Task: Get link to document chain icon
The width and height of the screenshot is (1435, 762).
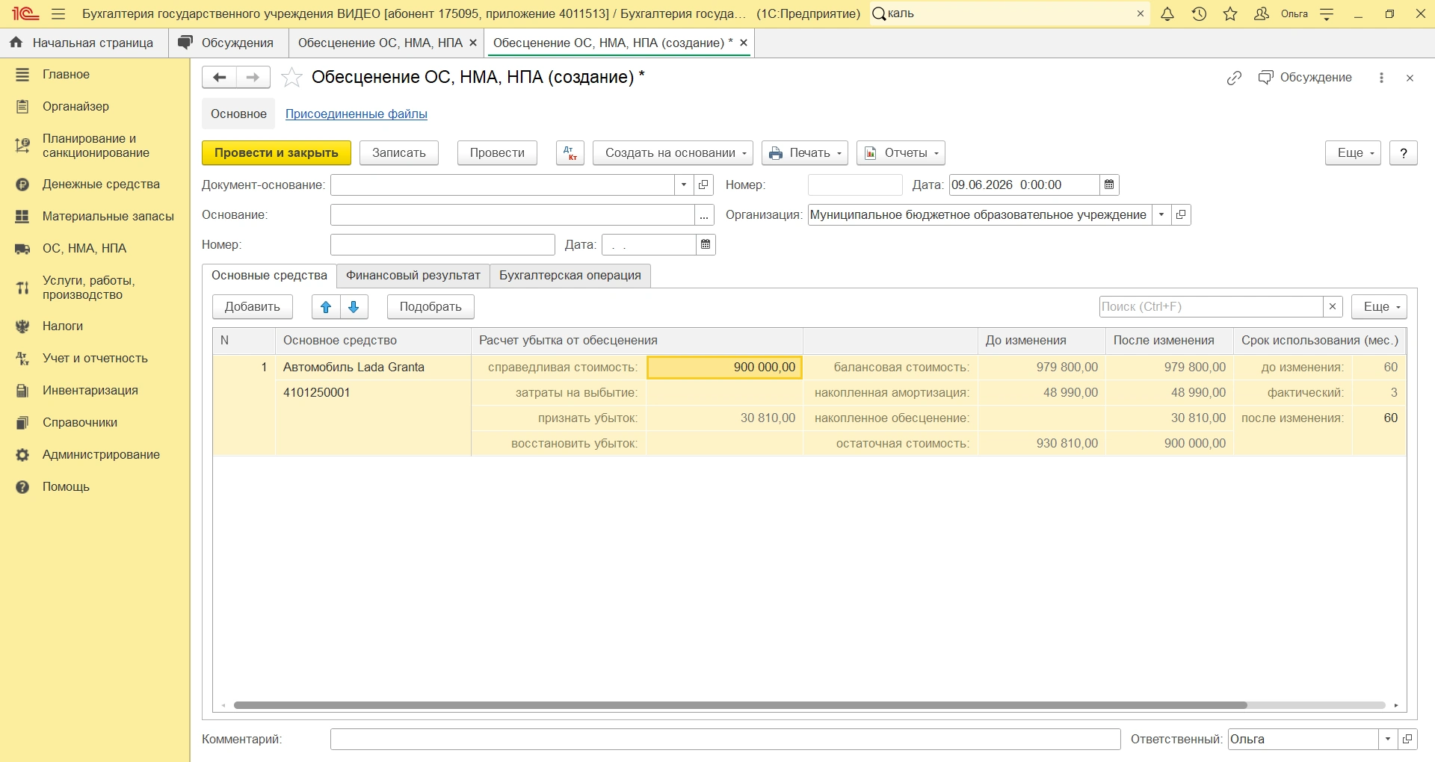Action: pyautogui.click(x=1234, y=78)
